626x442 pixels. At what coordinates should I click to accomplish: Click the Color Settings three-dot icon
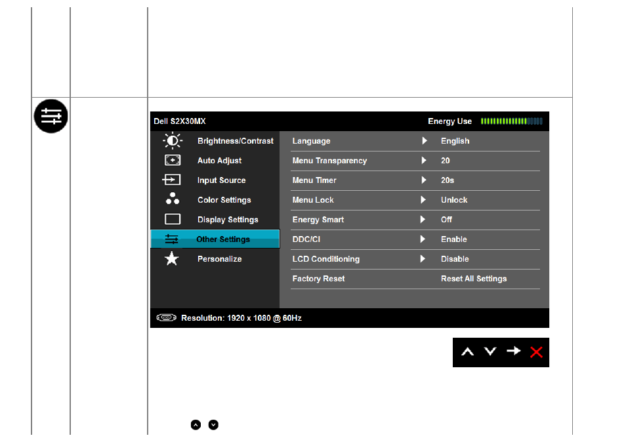pyautogui.click(x=173, y=199)
